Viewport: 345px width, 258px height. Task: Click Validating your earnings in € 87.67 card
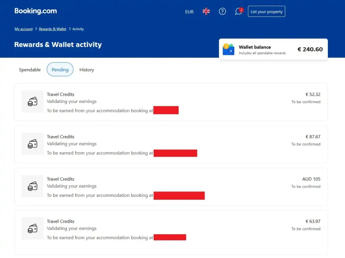pyautogui.click(x=72, y=144)
